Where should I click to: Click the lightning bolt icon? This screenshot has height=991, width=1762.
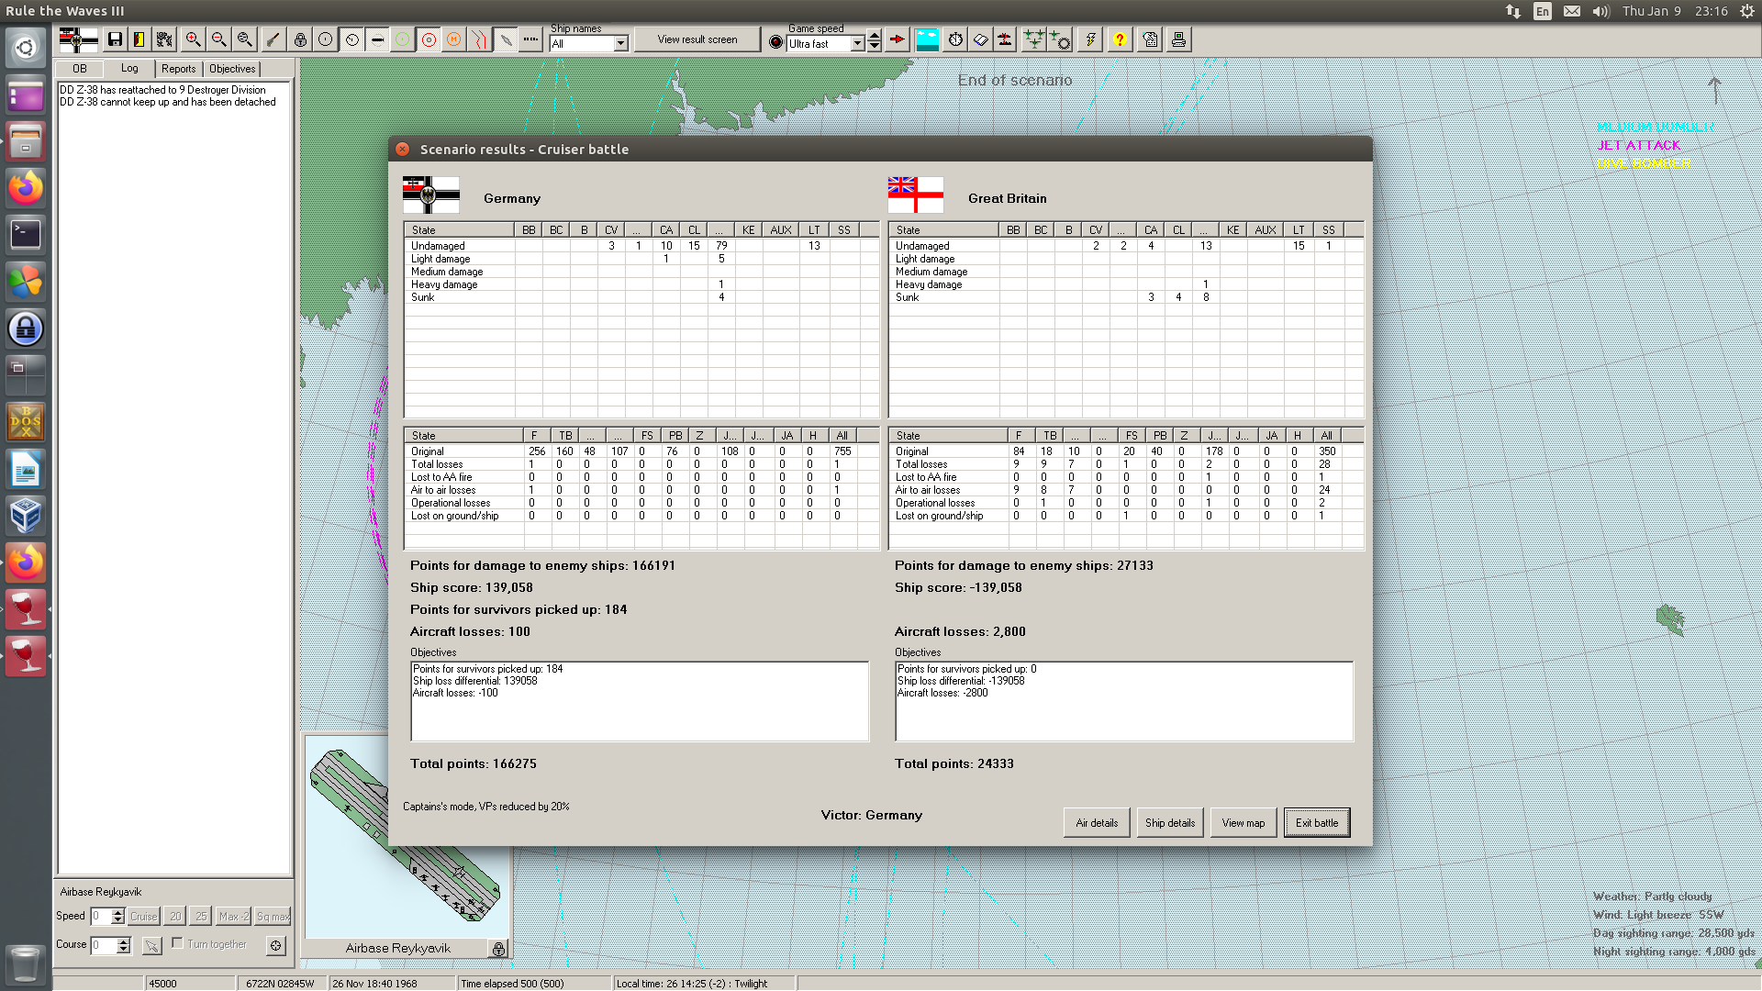(1090, 39)
